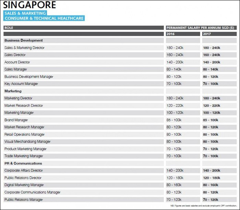240x210 pixels.
Task: Click the Account Director role name
Action: click(x=17, y=62)
